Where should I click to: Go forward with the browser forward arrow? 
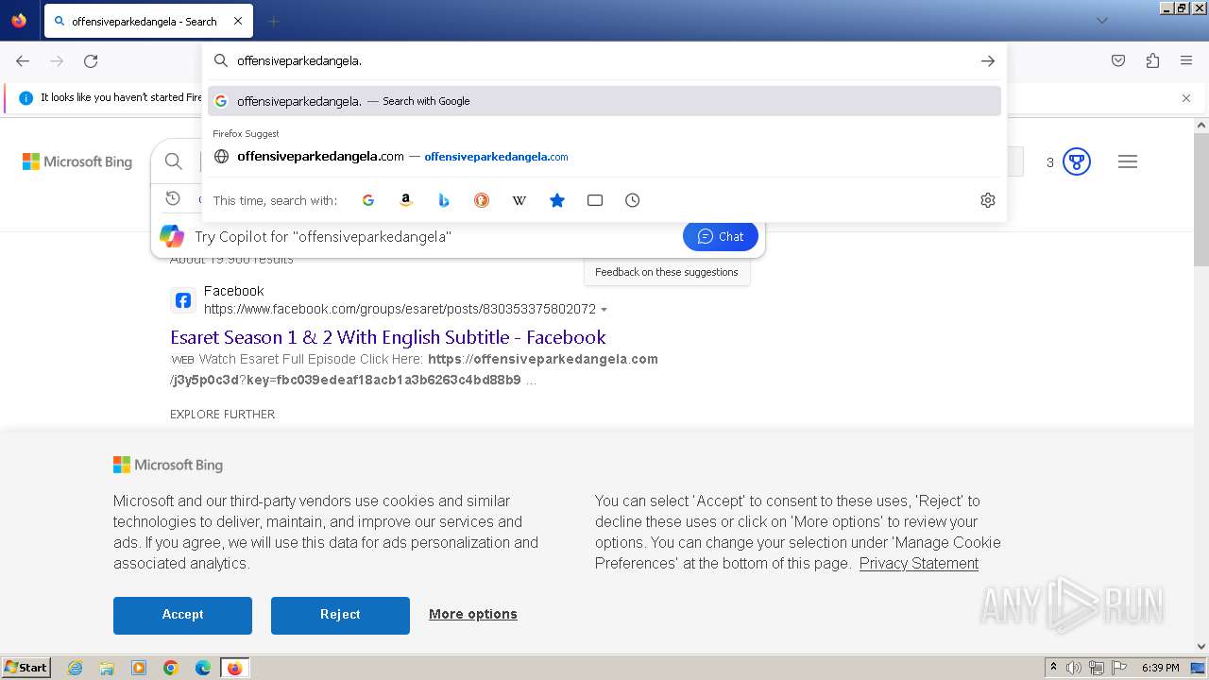(x=57, y=60)
